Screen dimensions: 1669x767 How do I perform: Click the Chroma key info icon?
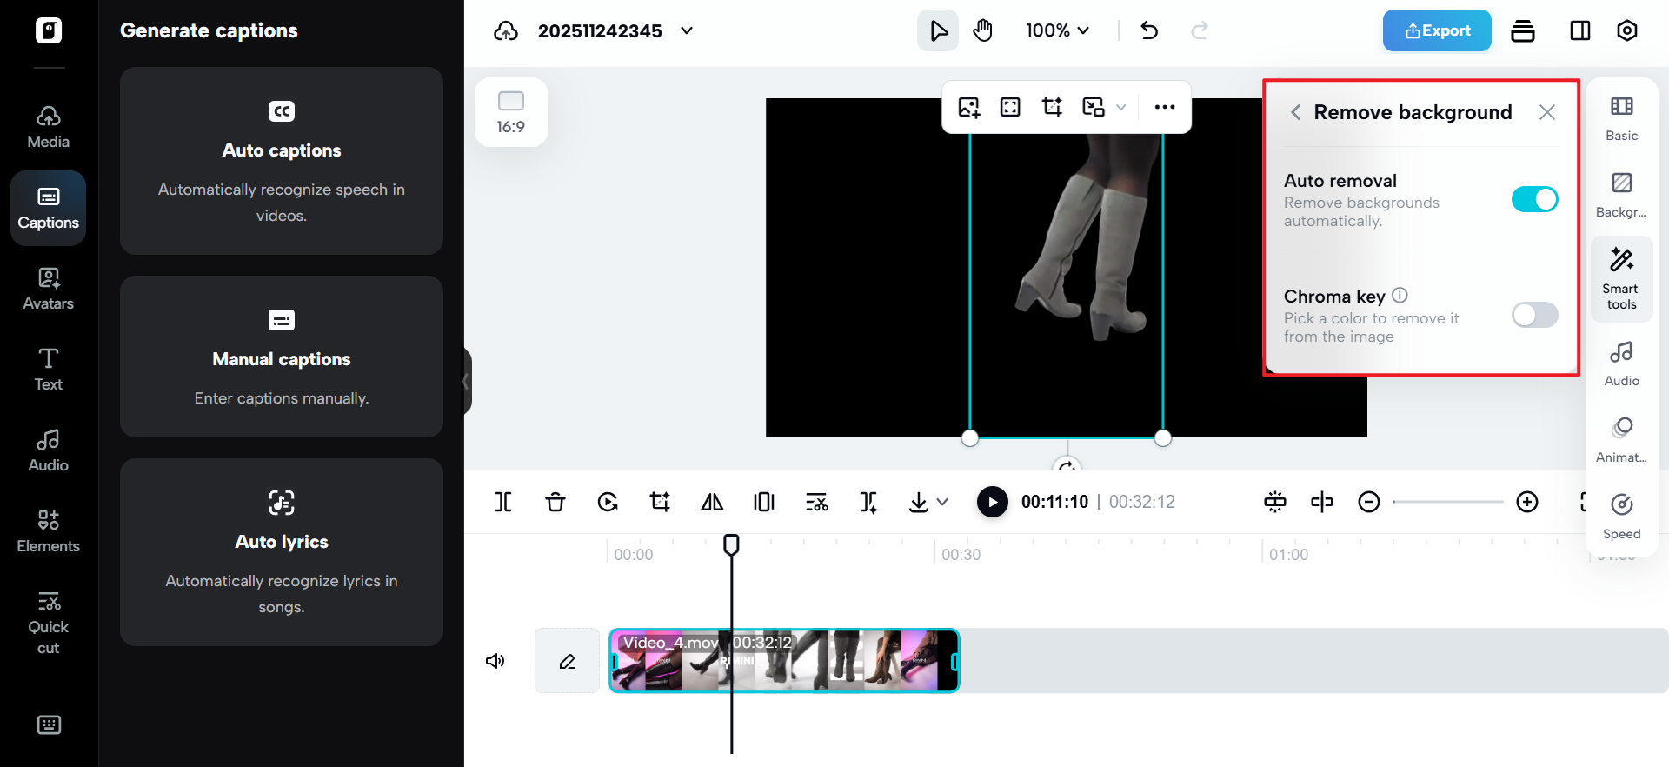coord(1400,296)
